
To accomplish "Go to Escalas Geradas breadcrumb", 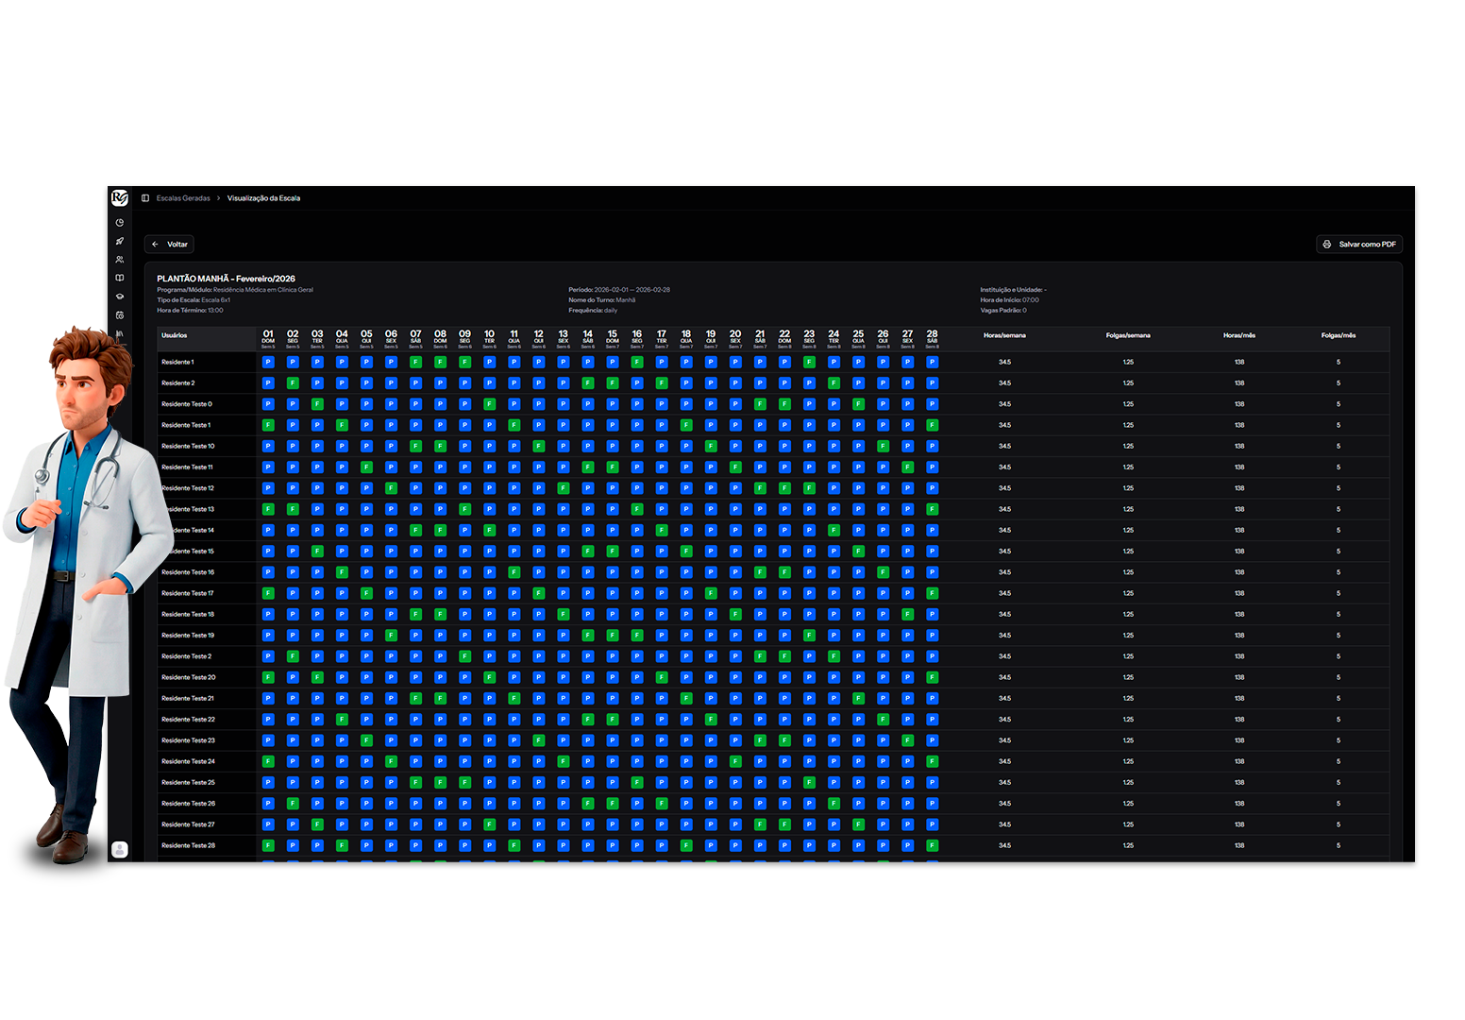I will 183,198.
